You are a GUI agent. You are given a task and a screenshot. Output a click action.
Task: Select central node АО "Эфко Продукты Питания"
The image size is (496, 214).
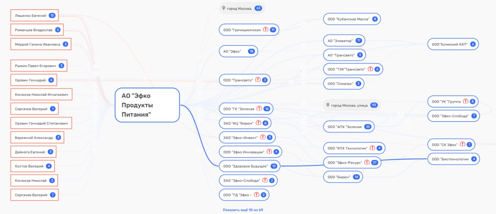tap(147, 105)
